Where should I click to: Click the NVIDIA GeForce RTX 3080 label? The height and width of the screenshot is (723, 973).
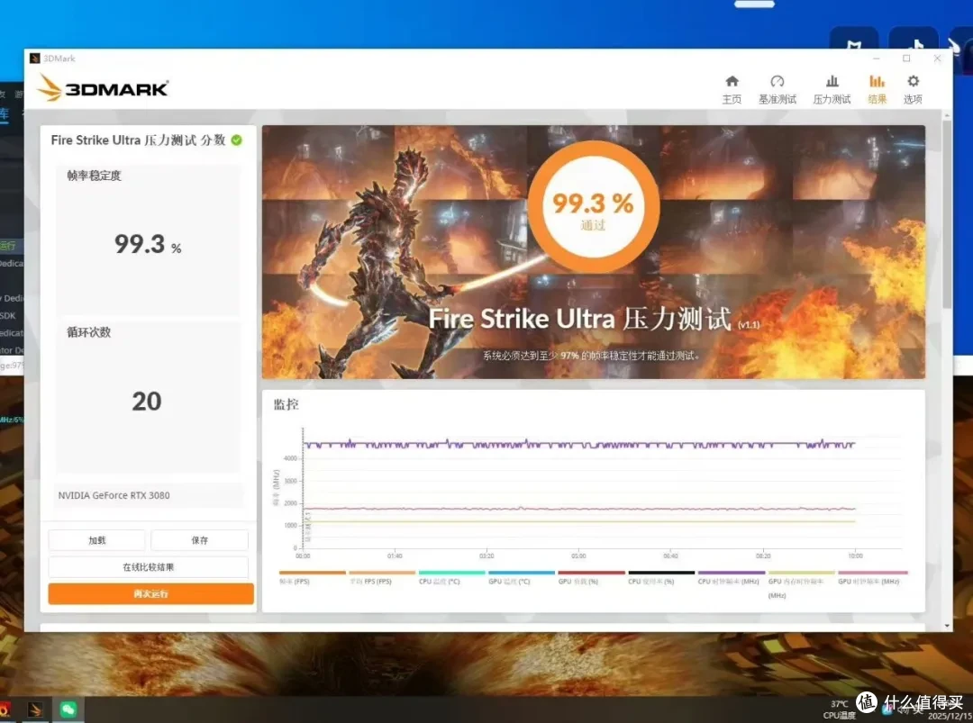pyautogui.click(x=114, y=495)
